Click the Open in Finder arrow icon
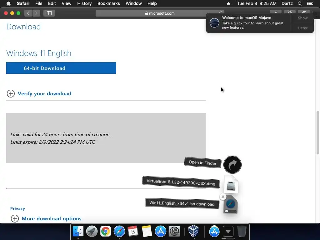320x240 pixels. 232,165
